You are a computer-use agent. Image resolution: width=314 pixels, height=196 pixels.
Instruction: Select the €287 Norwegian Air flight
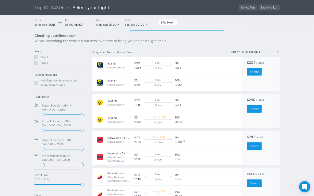254,146
